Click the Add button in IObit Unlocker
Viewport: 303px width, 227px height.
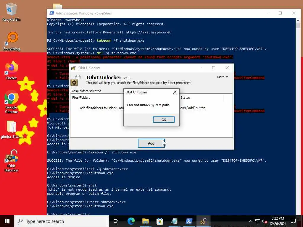[x=151, y=143]
